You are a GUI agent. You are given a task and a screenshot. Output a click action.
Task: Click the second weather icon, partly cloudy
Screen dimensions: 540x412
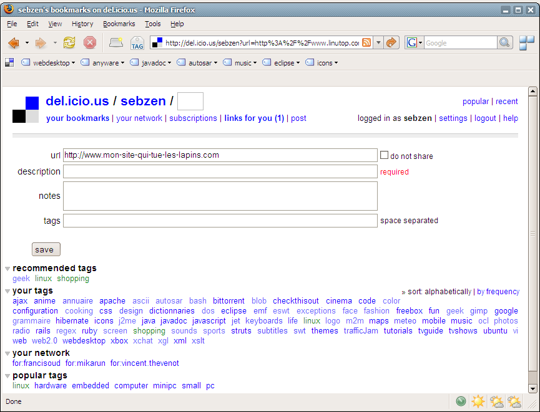coord(496,401)
